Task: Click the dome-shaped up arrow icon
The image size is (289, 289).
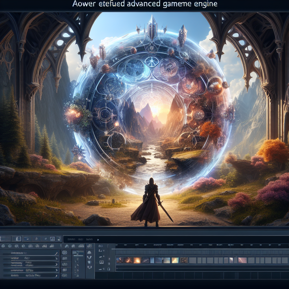Action: tap(89, 252)
